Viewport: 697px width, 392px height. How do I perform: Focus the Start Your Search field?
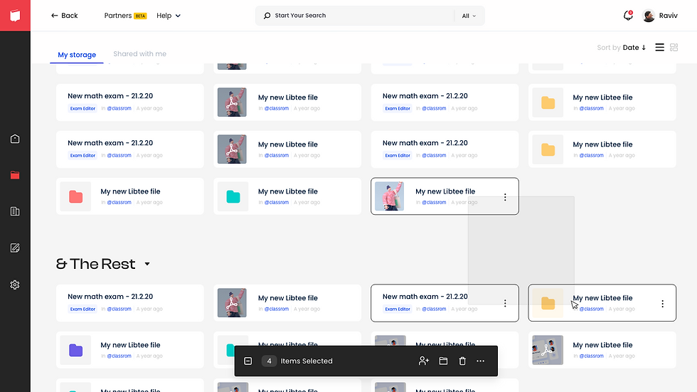tap(354, 16)
